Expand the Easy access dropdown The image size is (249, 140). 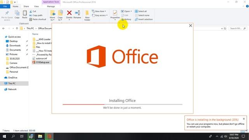[x=100, y=16]
